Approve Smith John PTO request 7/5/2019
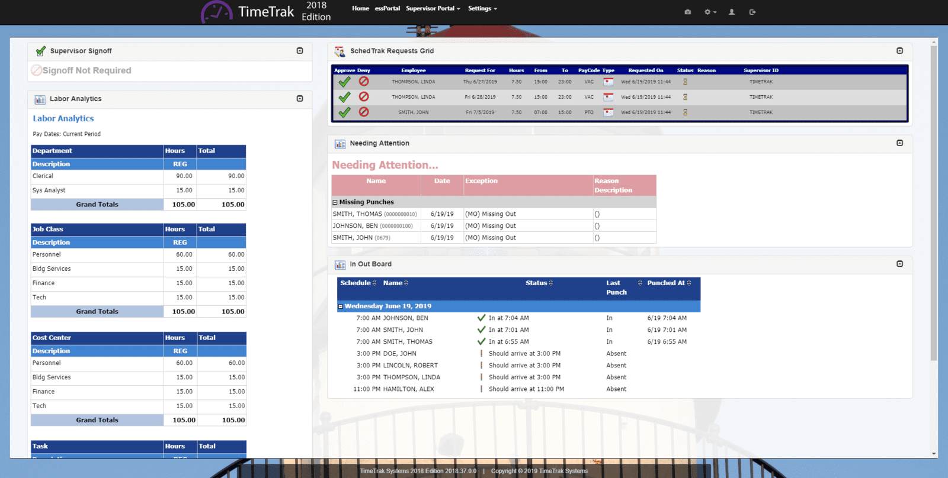The width and height of the screenshot is (948, 478). tap(344, 112)
